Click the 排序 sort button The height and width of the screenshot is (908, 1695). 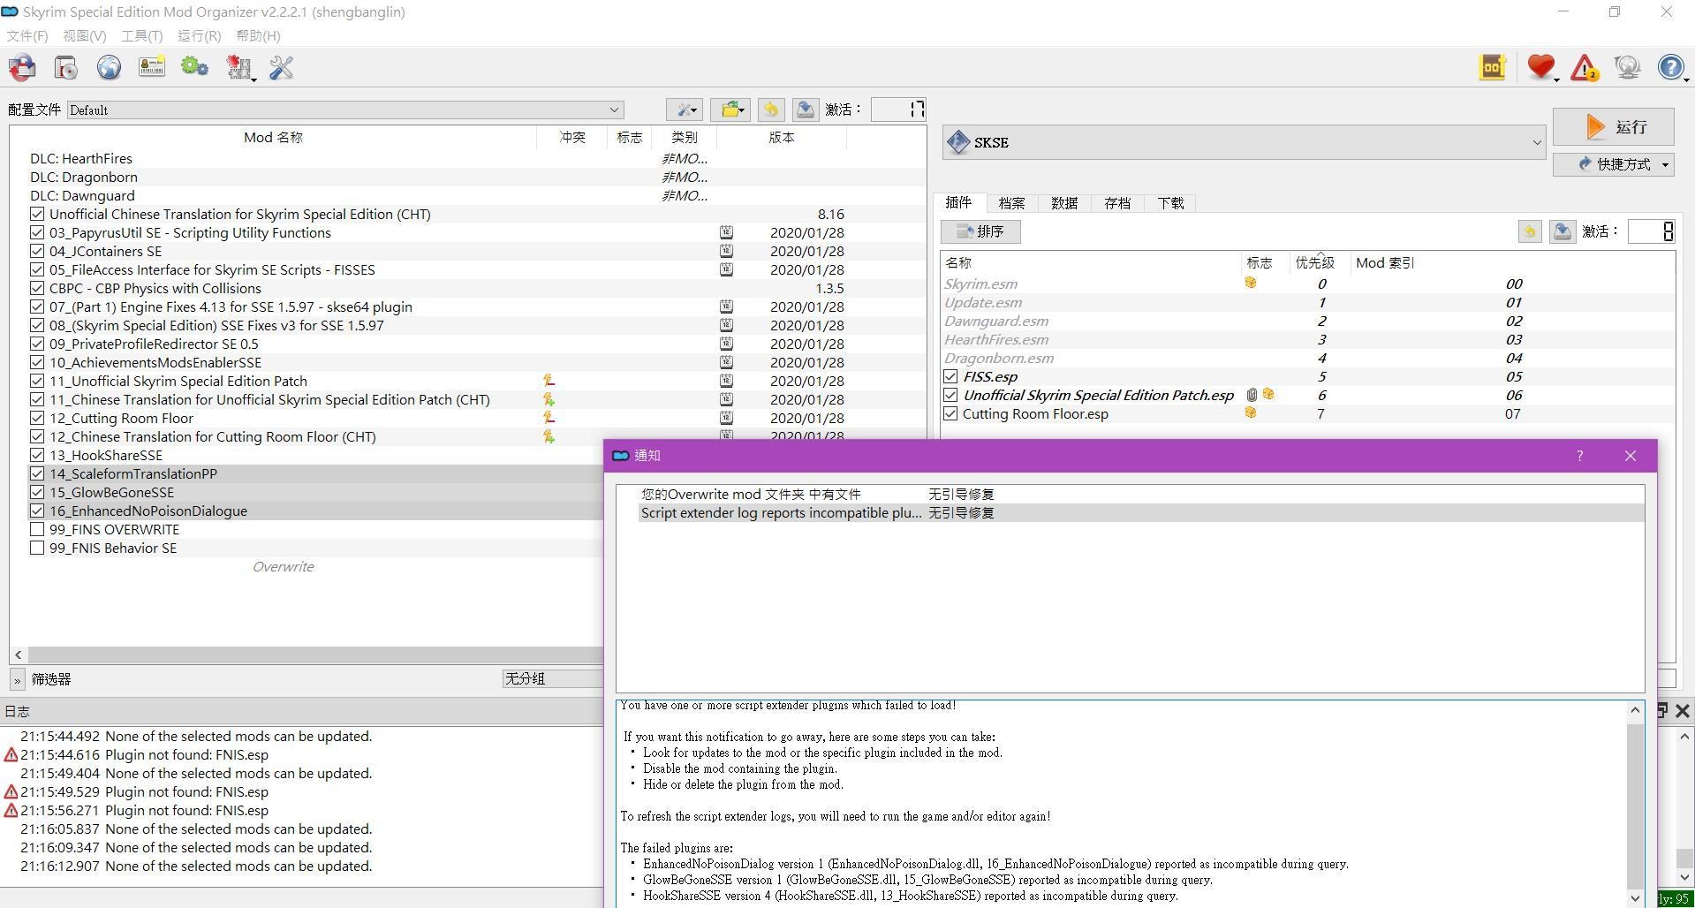tap(980, 231)
